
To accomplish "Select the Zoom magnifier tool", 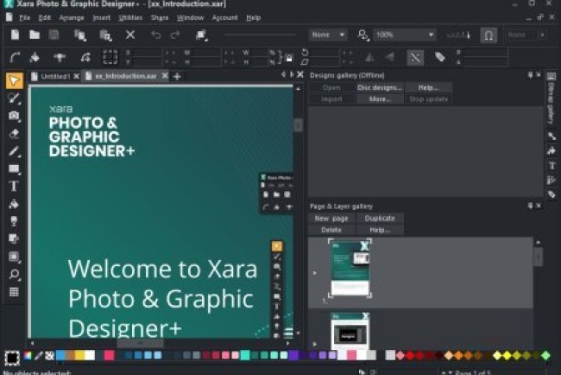I will (x=14, y=274).
